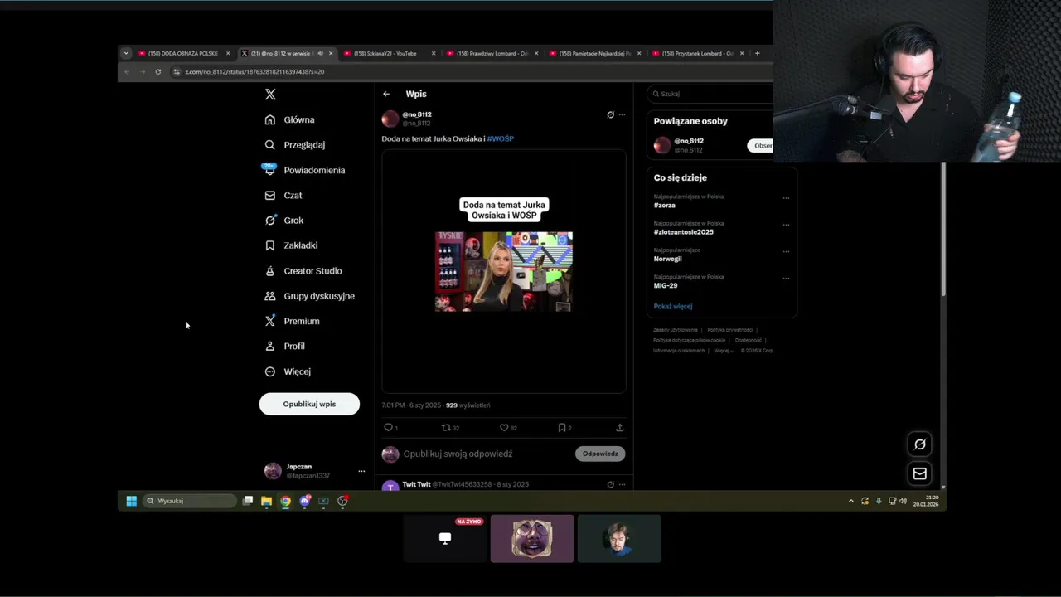Open the Windows Start button
The width and height of the screenshot is (1061, 597).
(x=131, y=501)
